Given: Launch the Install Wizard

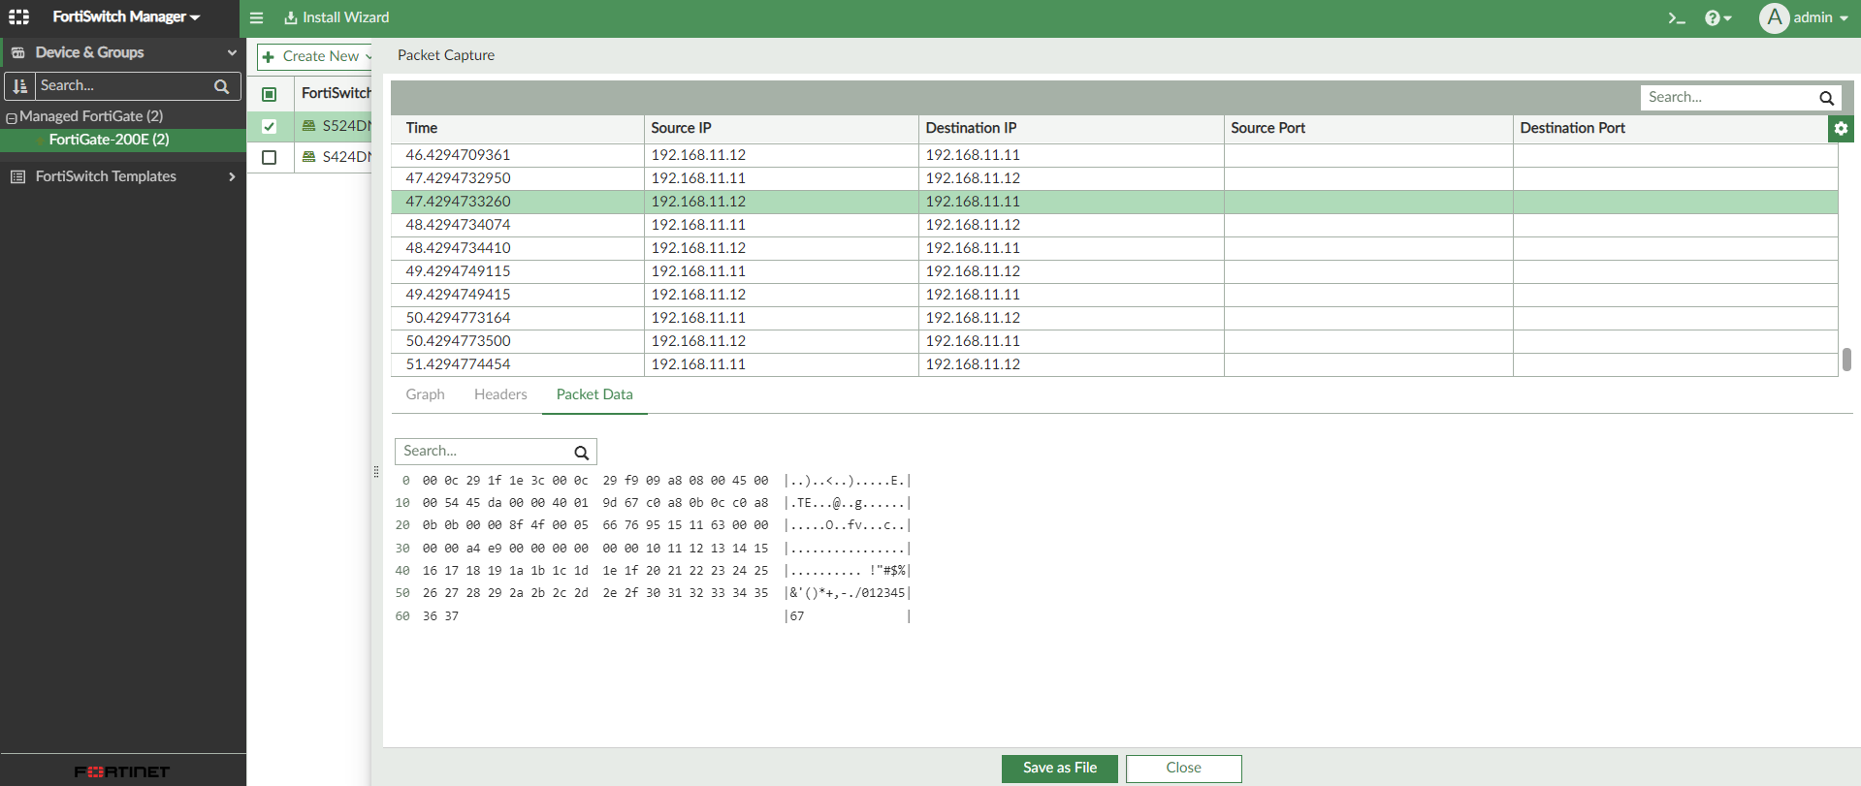Looking at the screenshot, I should (x=337, y=17).
